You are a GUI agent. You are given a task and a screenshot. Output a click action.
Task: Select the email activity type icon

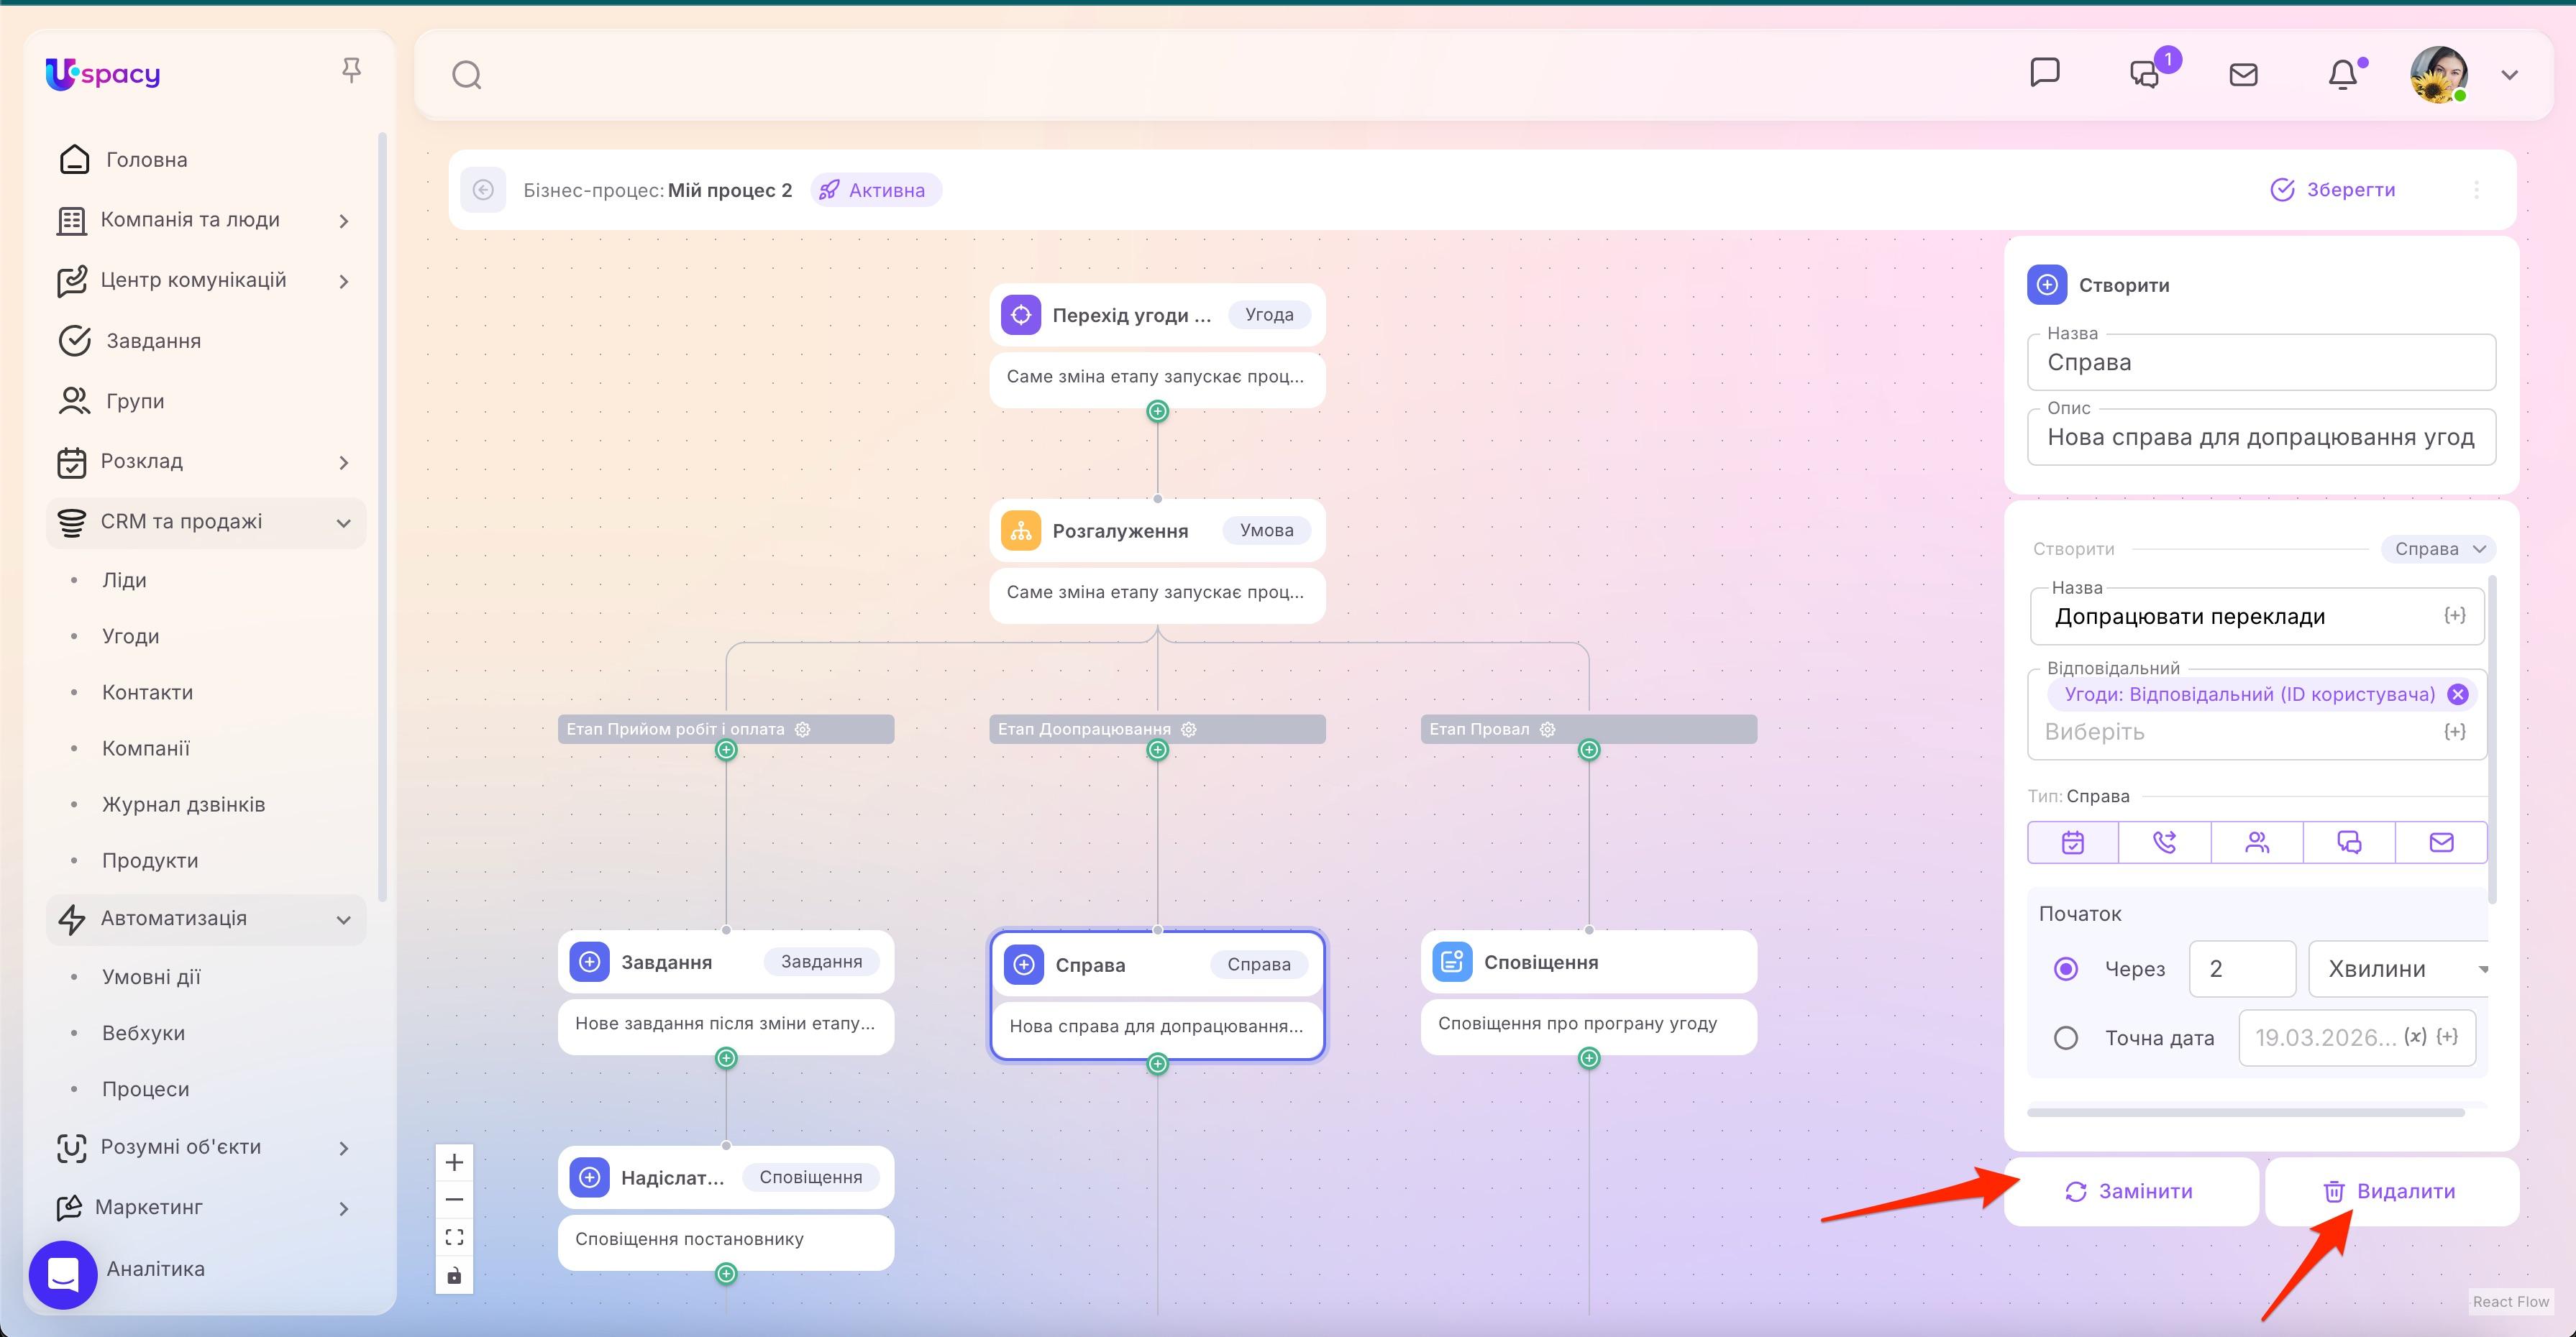click(2440, 842)
